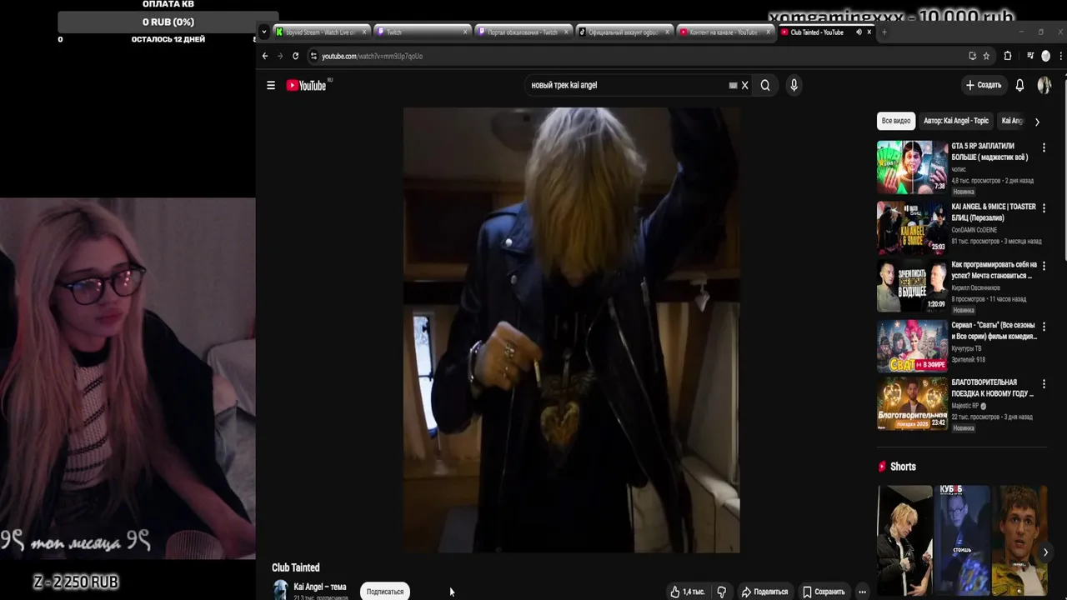Switch to the first Twitch tab
The width and height of the screenshot is (1067, 600).
[x=422, y=32]
